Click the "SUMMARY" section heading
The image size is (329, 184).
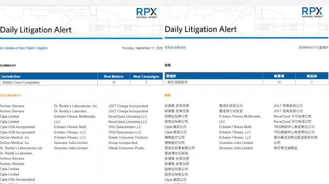[8, 65]
